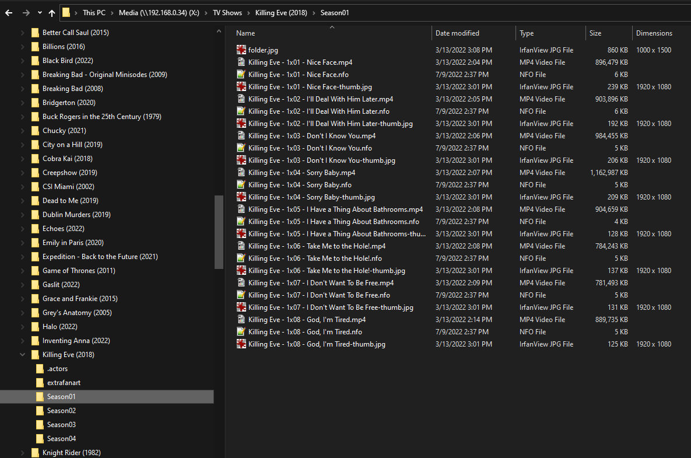Sort files by Type column header
691x458 pixels.
point(526,33)
